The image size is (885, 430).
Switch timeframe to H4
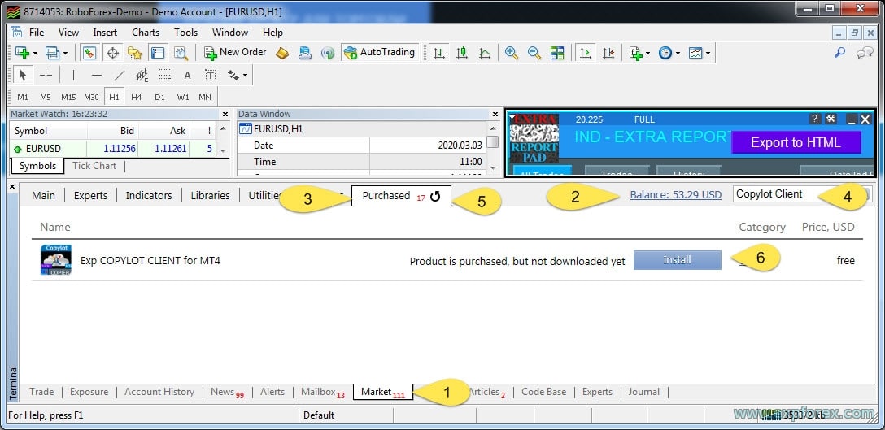coord(137,97)
